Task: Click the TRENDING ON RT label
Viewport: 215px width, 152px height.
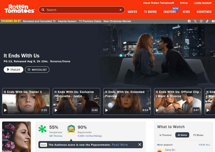Action: [11, 21]
